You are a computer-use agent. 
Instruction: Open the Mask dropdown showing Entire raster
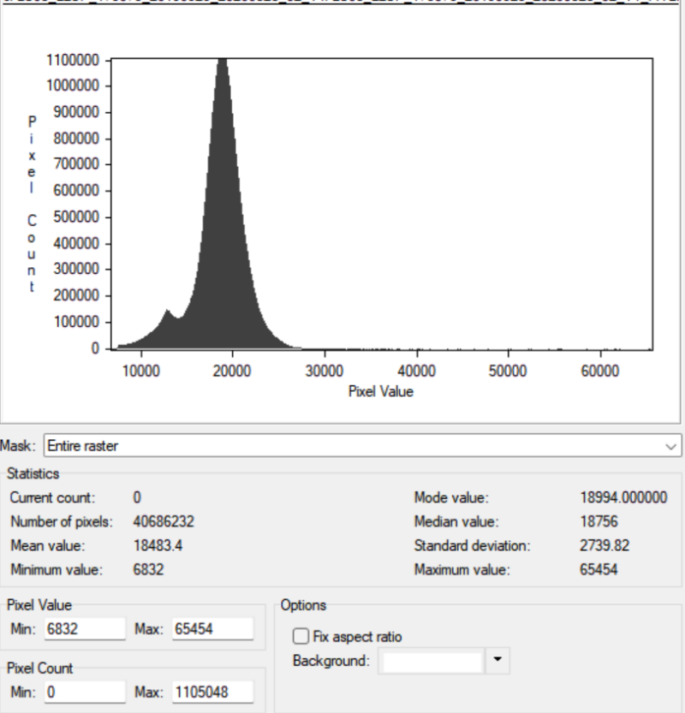pyautogui.click(x=362, y=445)
